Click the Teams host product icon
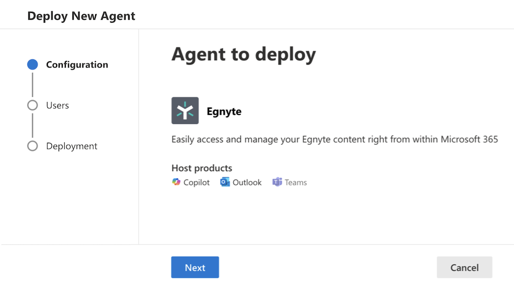The height and width of the screenshot is (287, 514). point(277,182)
